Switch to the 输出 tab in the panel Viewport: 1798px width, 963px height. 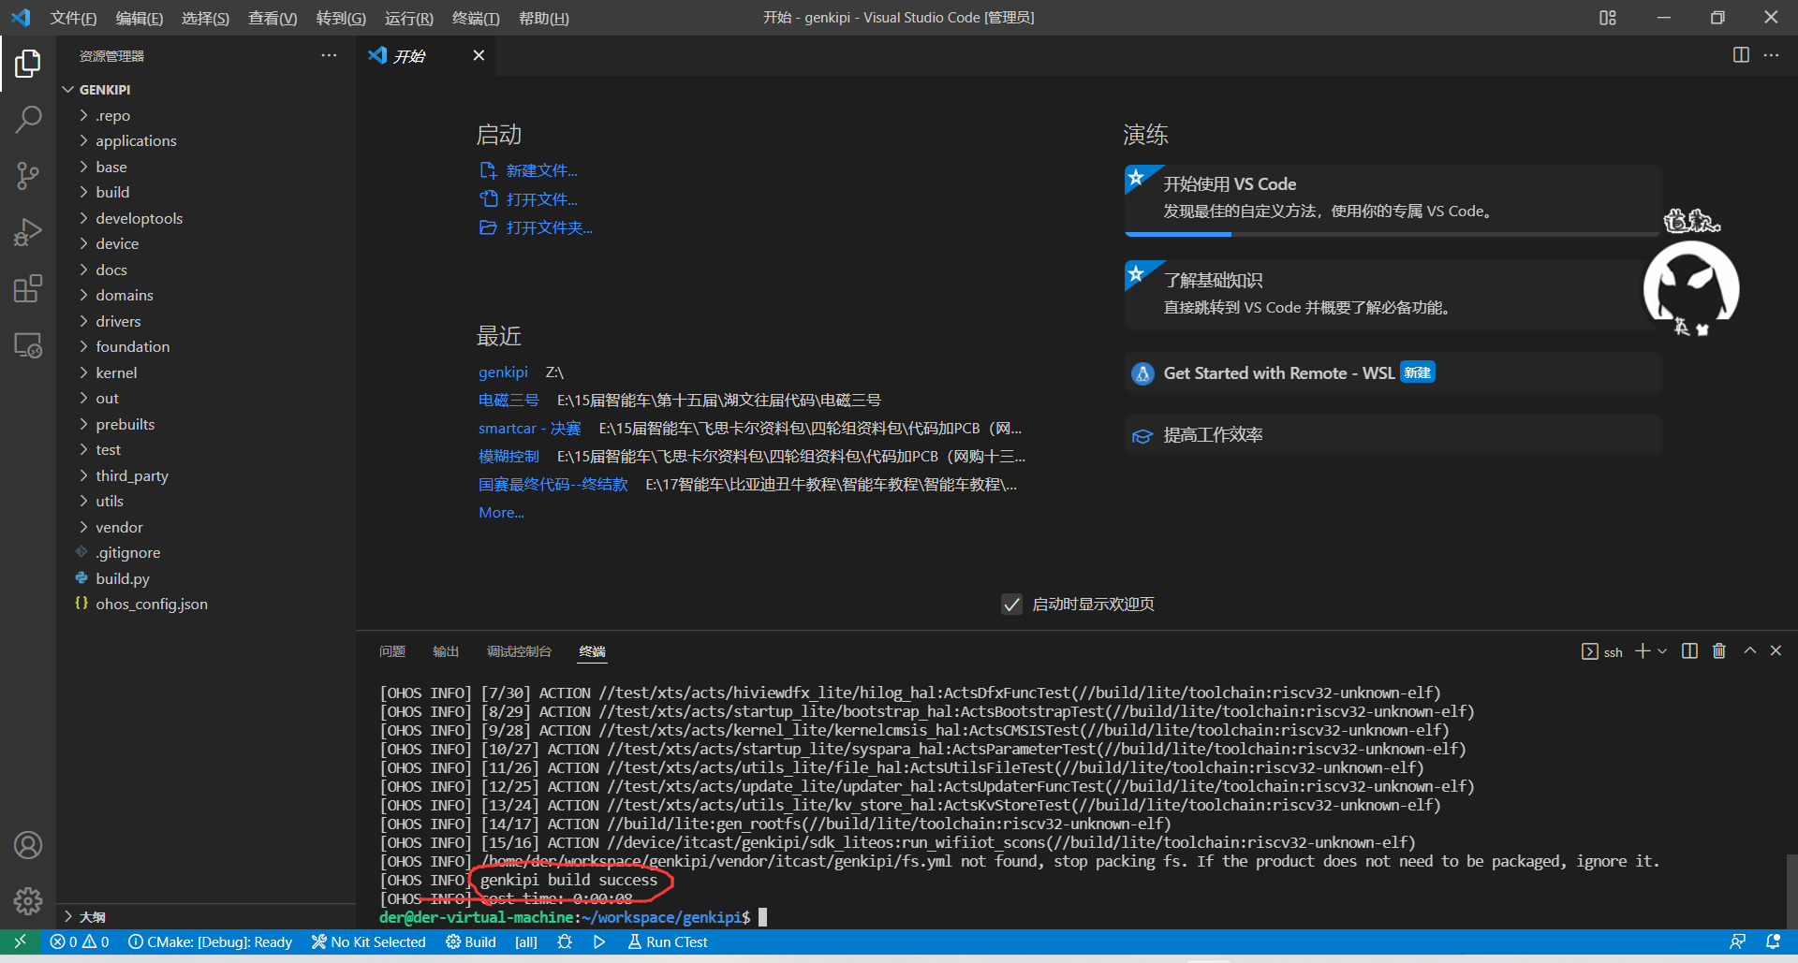pyautogui.click(x=446, y=650)
